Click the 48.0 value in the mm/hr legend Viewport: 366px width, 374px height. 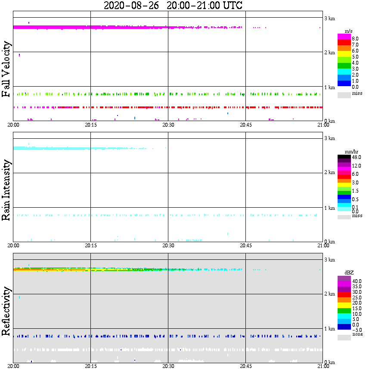coord(357,157)
